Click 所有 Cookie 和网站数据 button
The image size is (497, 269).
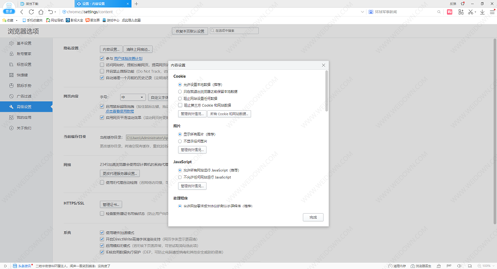pyautogui.click(x=229, y=114)
